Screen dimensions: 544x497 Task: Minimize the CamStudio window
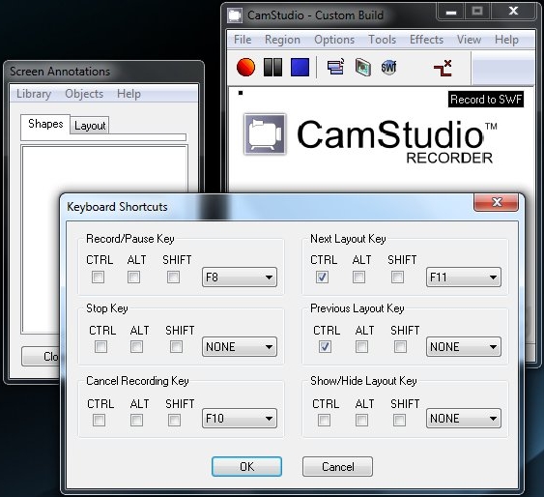point(451,13)
